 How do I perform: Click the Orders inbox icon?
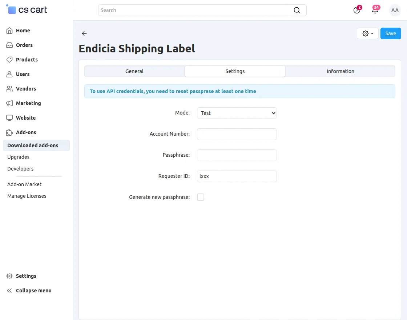click(x=9, y=45)
